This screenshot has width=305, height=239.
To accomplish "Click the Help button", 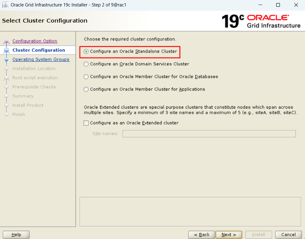I will pos(16,235).
